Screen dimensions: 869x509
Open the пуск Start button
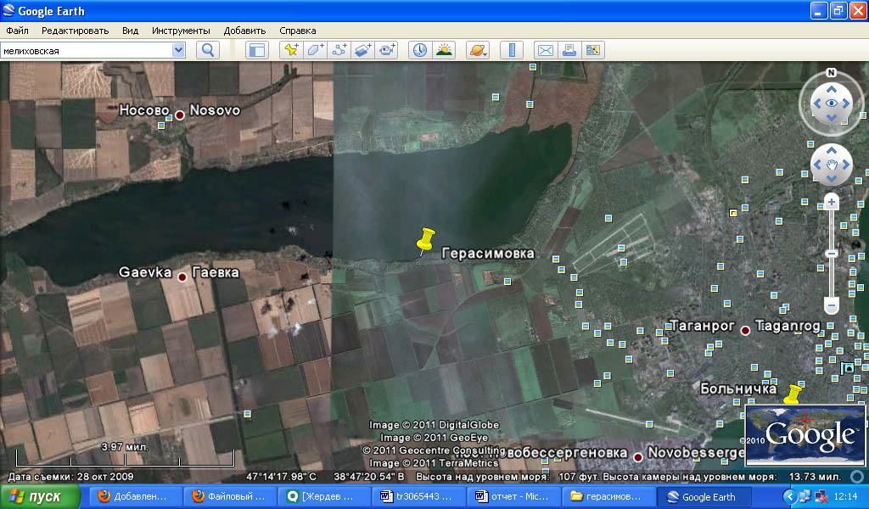click(x=41, y=497)
